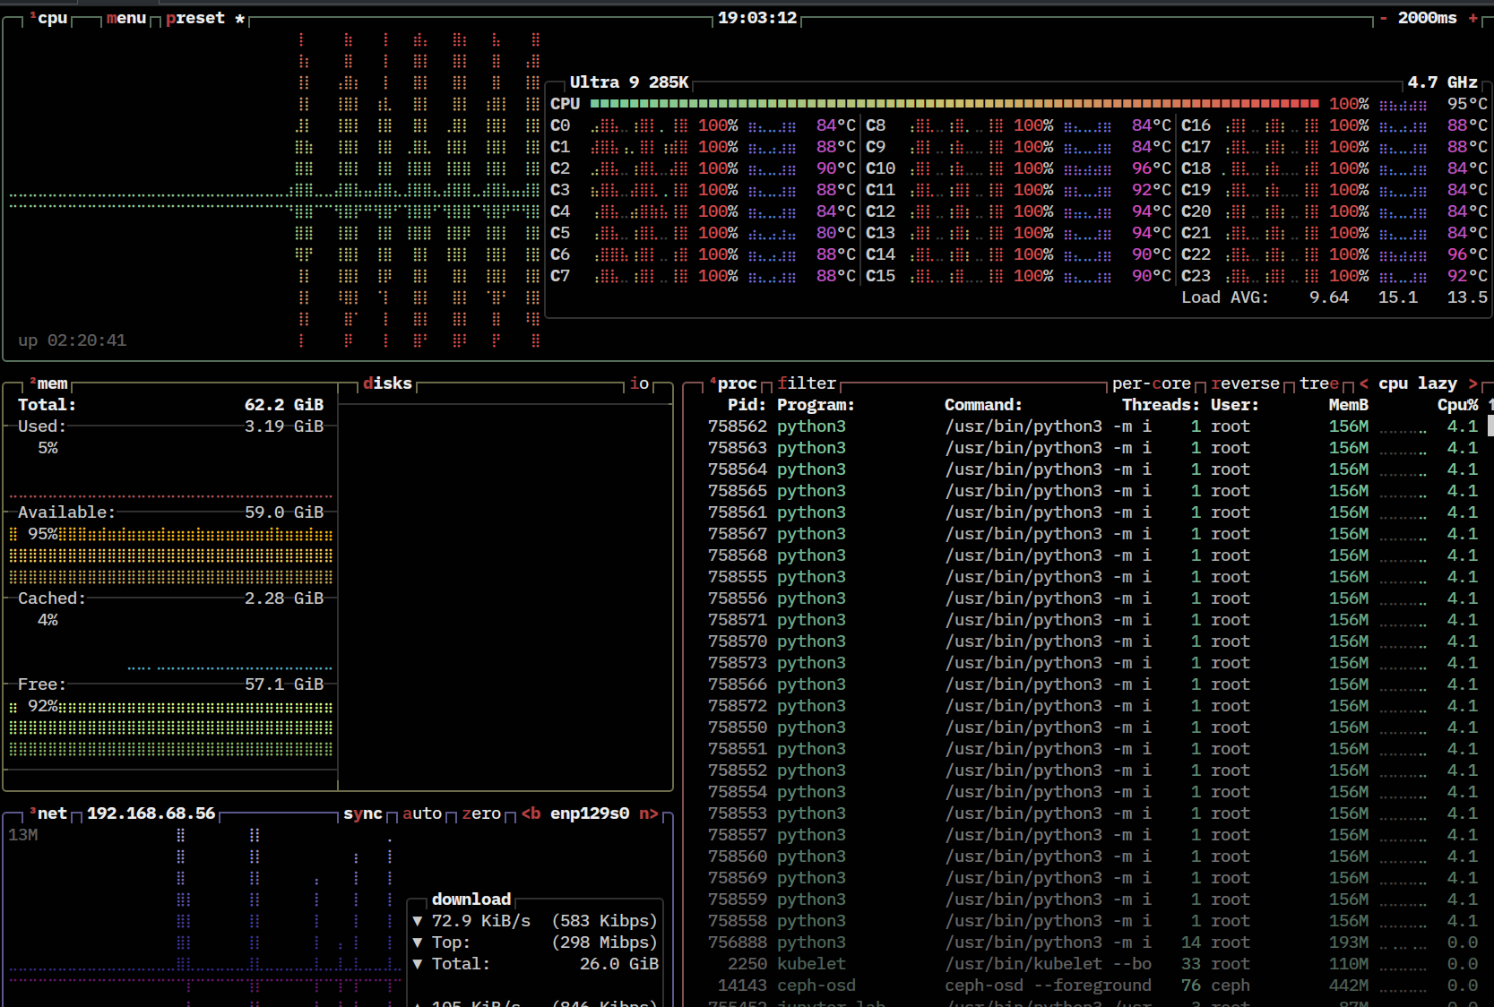Open the btop menu
1494x1007 pixels.
(x=125, y=18)
